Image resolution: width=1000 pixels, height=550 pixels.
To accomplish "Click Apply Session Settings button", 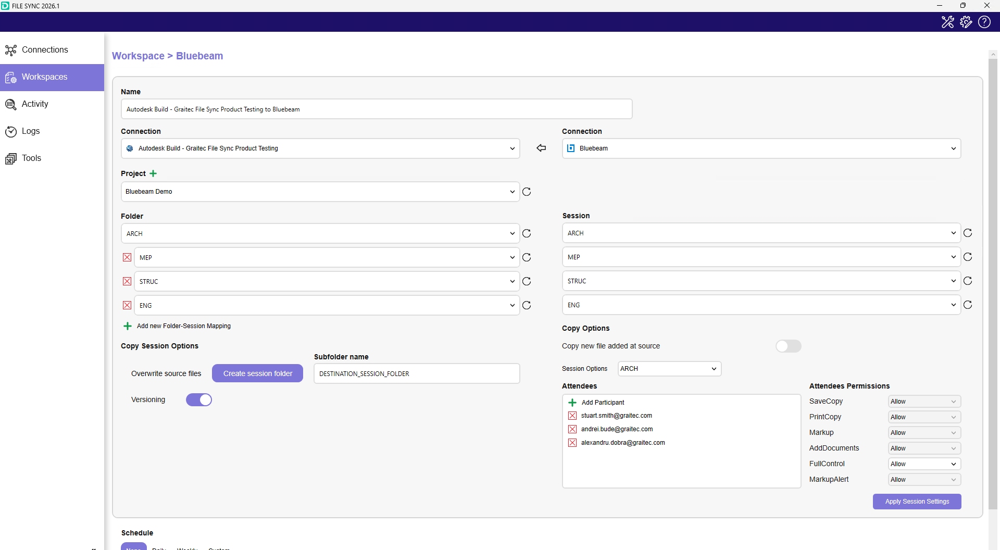I will tap(917, 502).
